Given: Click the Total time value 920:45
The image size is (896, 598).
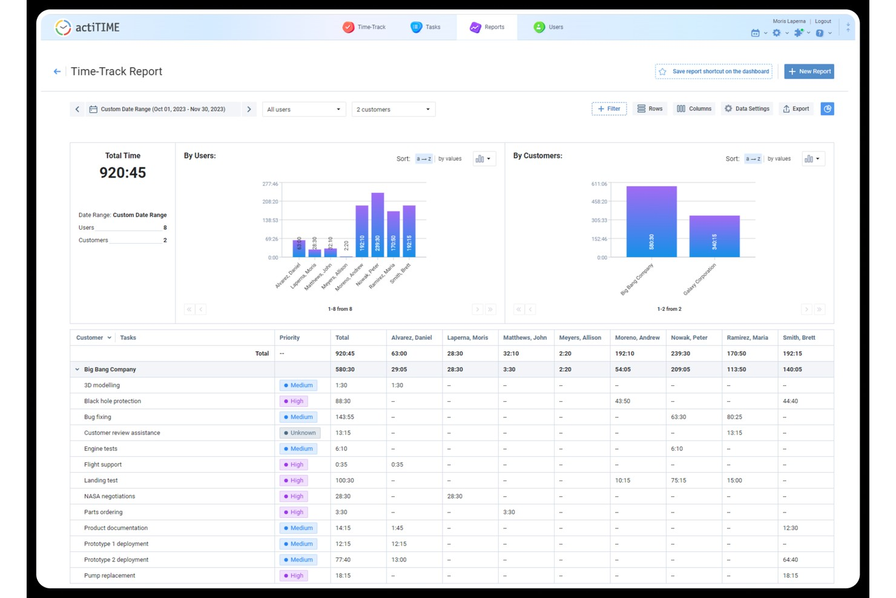Looking at the screenshot, I should click(123, 173).
